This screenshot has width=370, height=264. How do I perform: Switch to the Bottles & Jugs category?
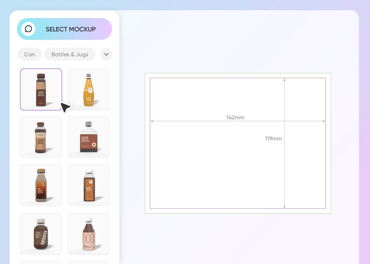pyautogui.click(x=70, y=54)
